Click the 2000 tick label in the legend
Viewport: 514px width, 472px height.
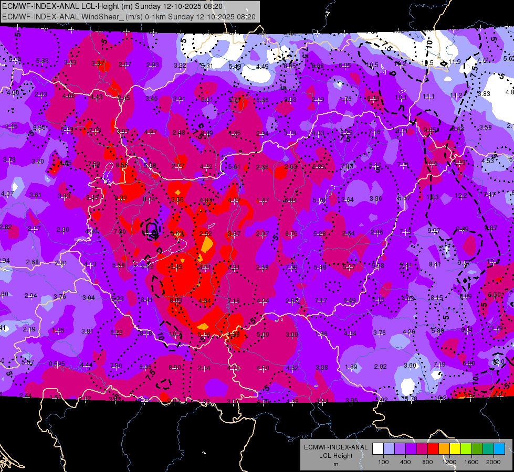(x=494, y=462)
